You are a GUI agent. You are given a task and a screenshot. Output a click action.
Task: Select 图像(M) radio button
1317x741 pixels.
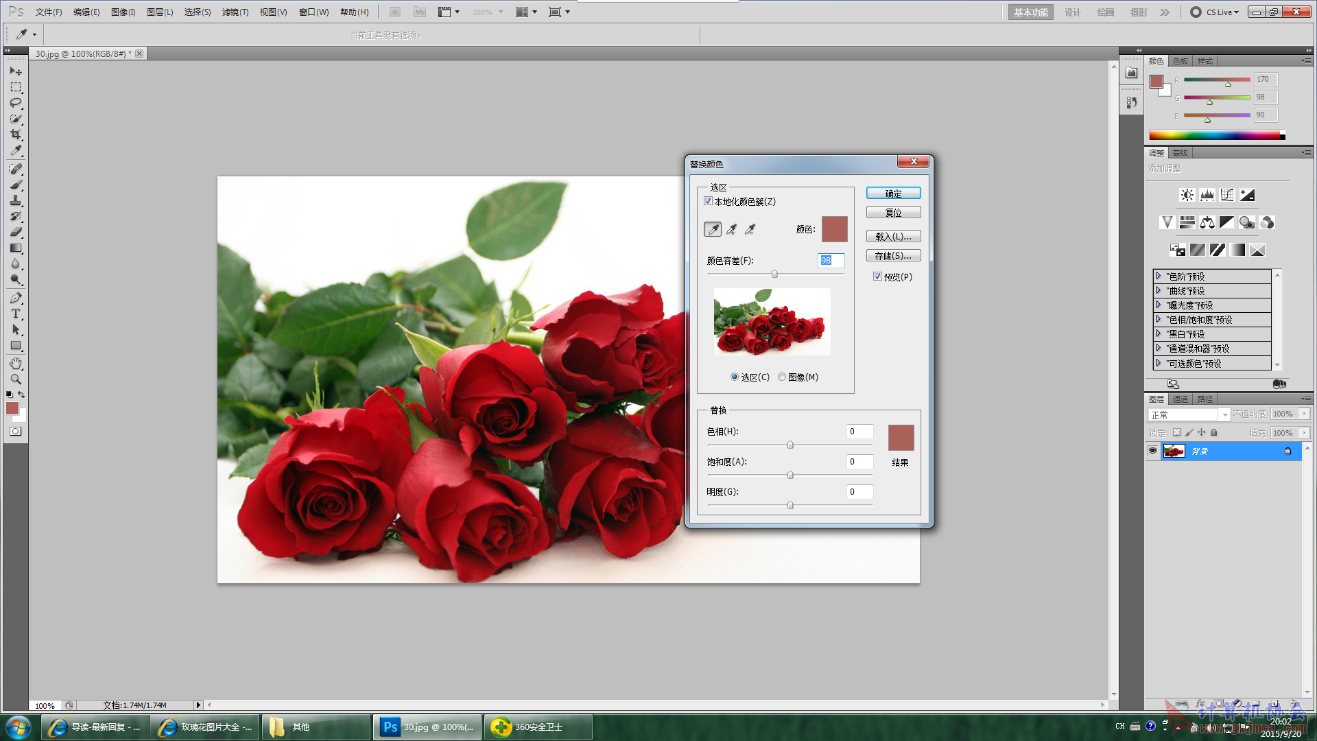pyautogui.click(x=782, y=377)
